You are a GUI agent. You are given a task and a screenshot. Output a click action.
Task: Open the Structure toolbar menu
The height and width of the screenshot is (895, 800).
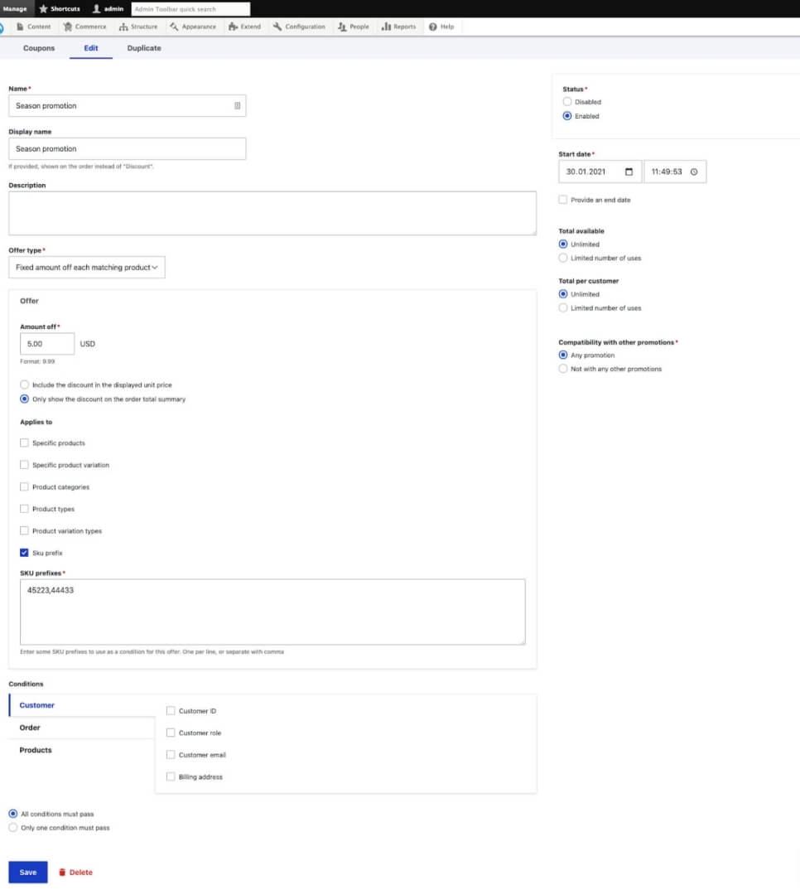(x=138, y=27)
